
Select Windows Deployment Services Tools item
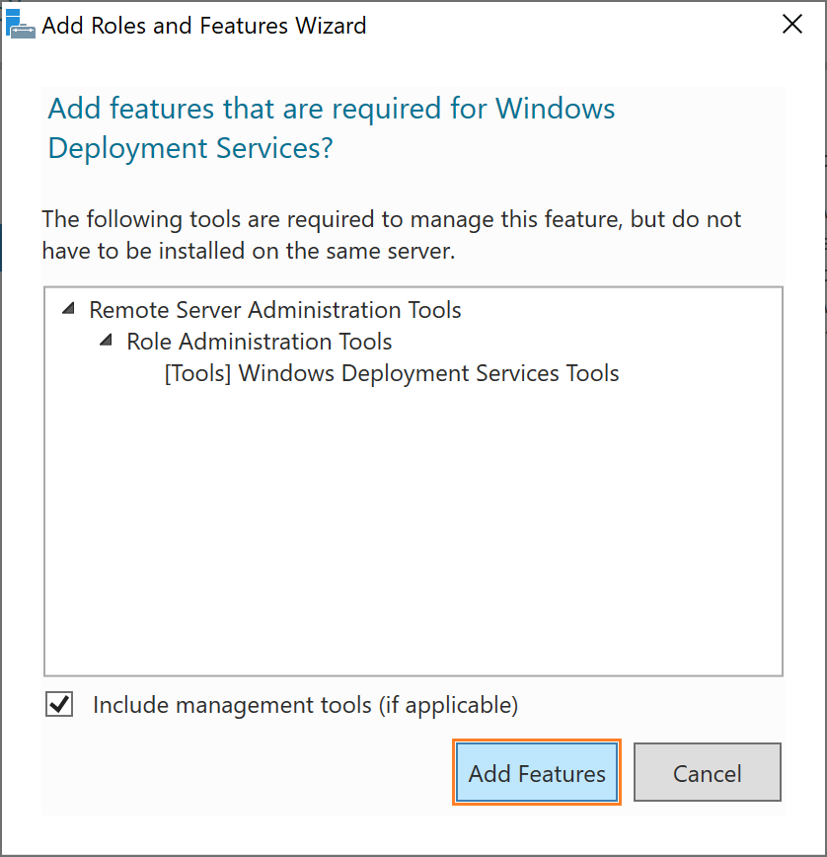(x=392, y=373)
